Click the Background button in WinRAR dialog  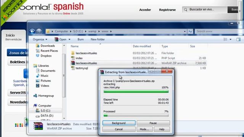119,123
